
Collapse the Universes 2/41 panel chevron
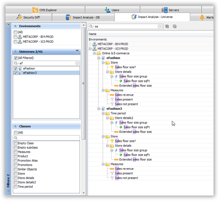tap(16, 52)
